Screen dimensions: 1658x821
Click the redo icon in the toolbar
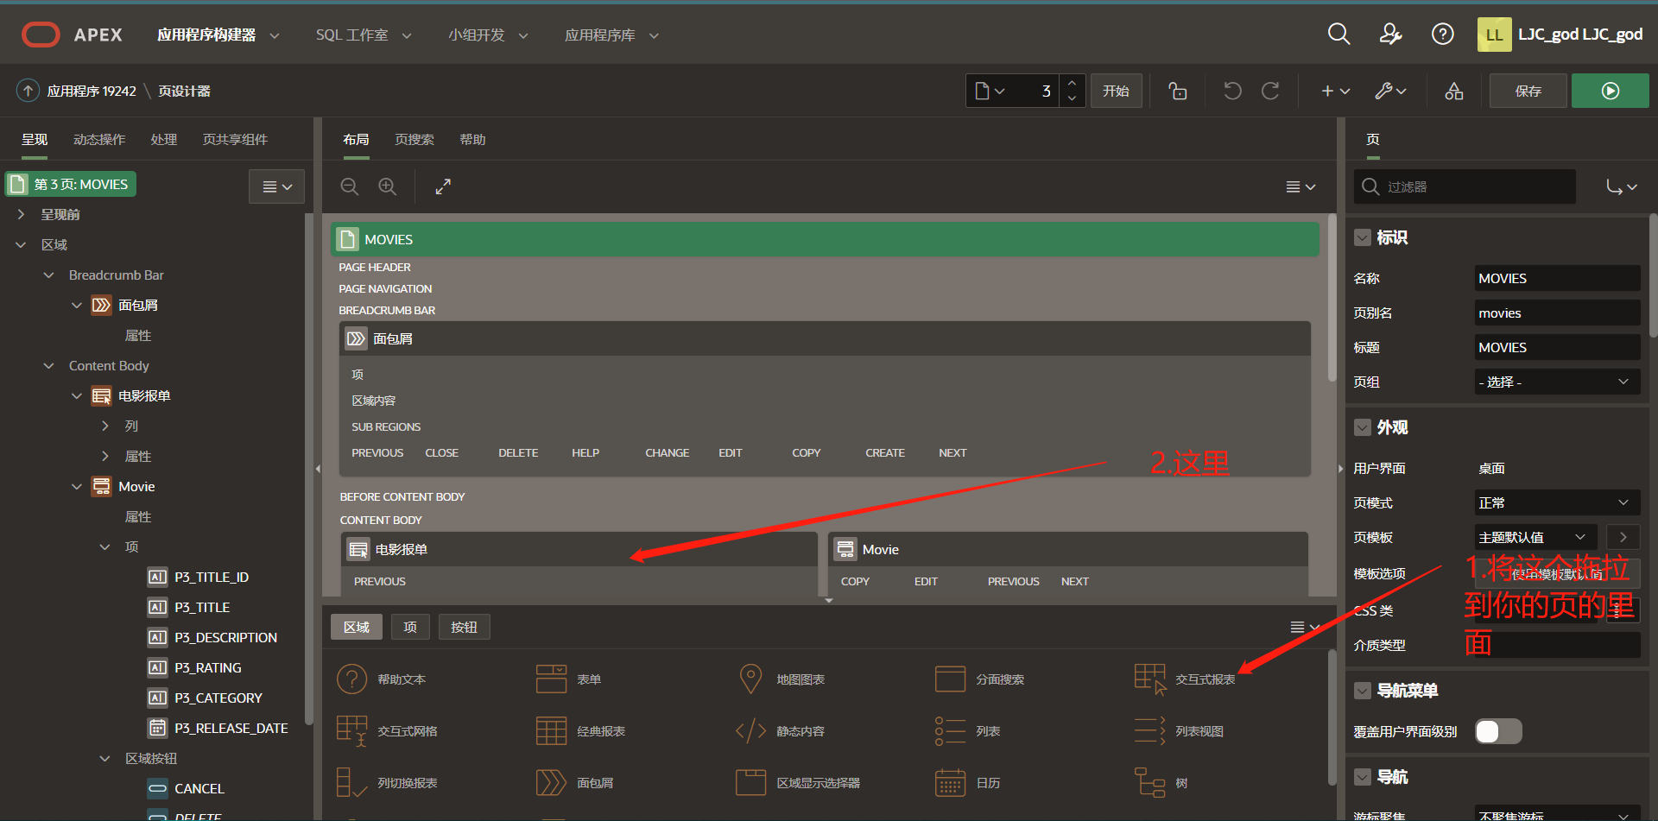pos(1270,91)
